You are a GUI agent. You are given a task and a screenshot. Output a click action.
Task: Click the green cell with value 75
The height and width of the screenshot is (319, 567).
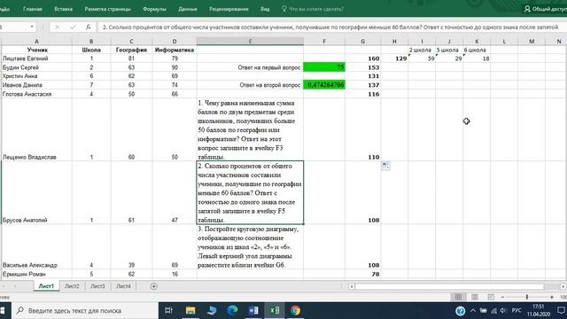pos(324,67)
